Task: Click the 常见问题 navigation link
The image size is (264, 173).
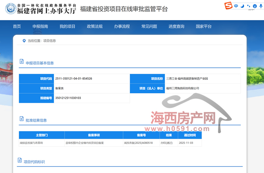Action: 149,26
